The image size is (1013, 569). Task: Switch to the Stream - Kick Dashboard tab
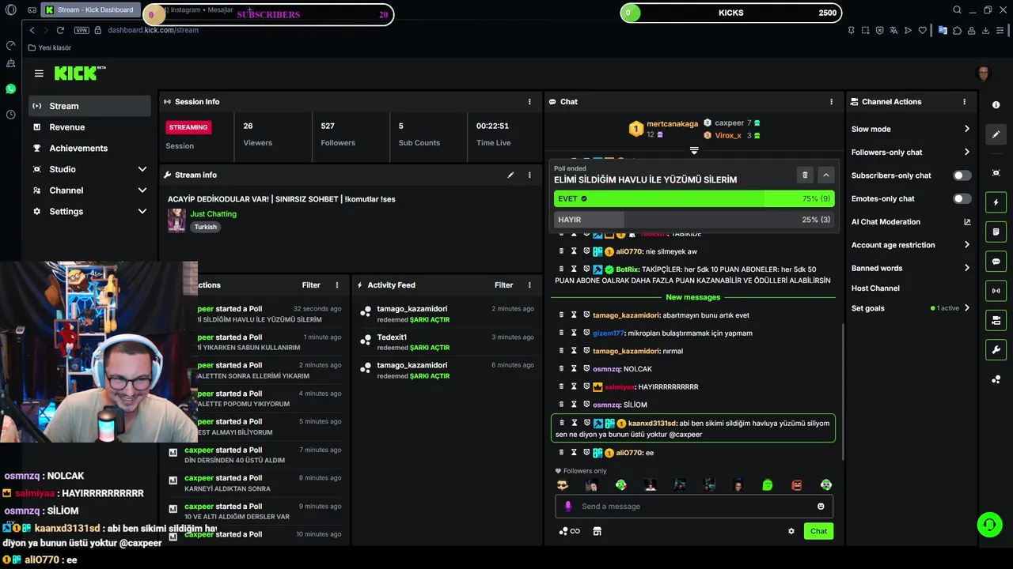pyautogui.click(x=89, y=10)
